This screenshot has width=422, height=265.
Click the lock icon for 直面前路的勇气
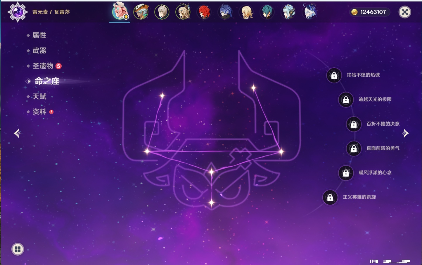(x=354, y=148)
